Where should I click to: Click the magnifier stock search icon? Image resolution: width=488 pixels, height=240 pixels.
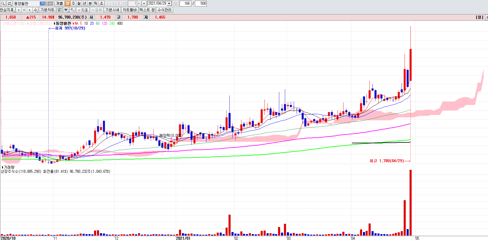point(3,4)
